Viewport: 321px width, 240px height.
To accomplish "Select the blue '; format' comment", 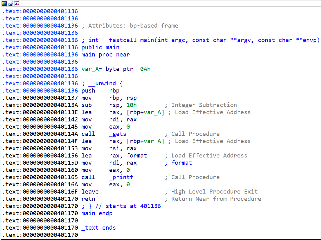I will pyautogui.click(x=178, y=163).
